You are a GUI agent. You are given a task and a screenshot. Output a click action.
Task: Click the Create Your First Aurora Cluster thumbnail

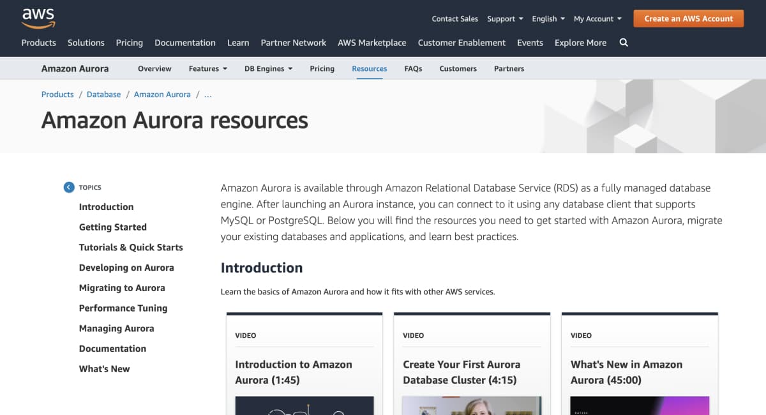[x=472, y=405]
